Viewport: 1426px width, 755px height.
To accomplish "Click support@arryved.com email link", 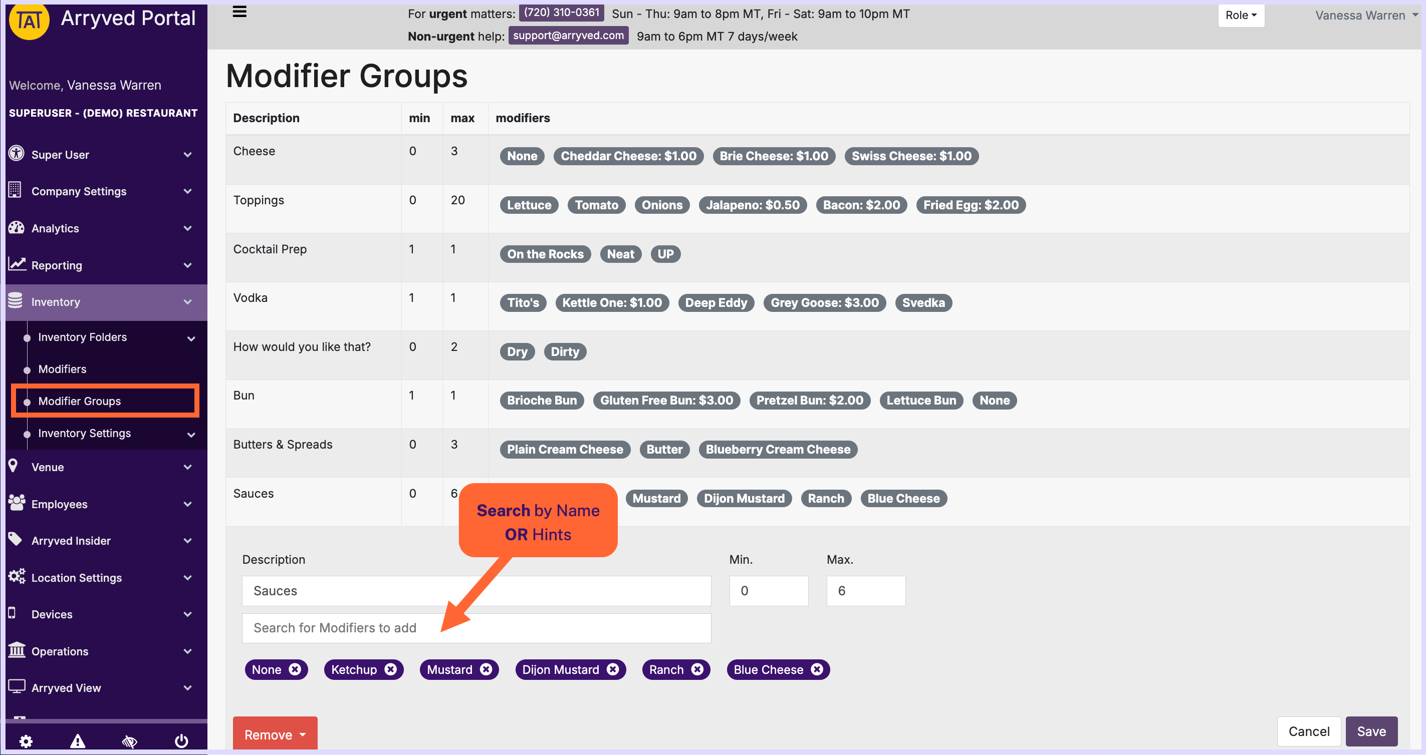I will 568,36.
